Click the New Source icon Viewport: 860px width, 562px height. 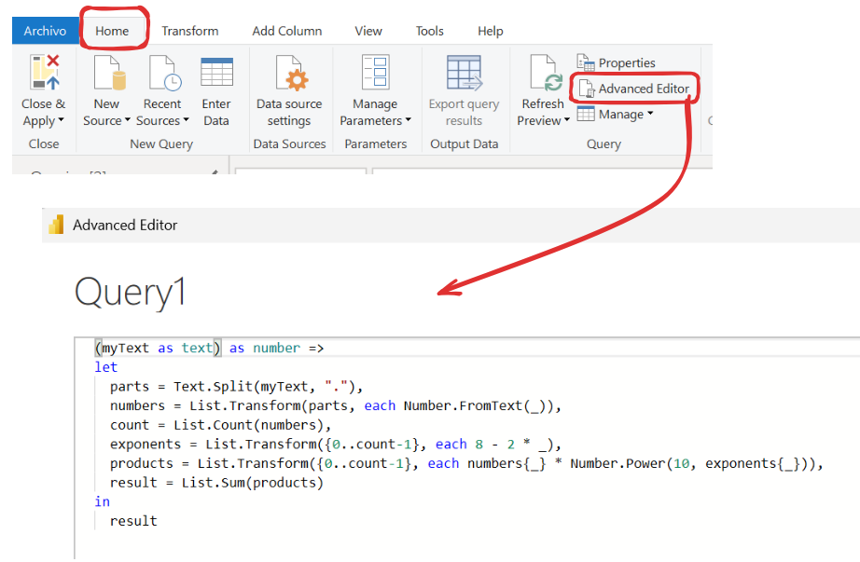[109, 73]
